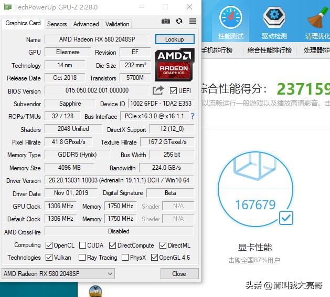Toggle the DirectML checkbox

[163, 245]
